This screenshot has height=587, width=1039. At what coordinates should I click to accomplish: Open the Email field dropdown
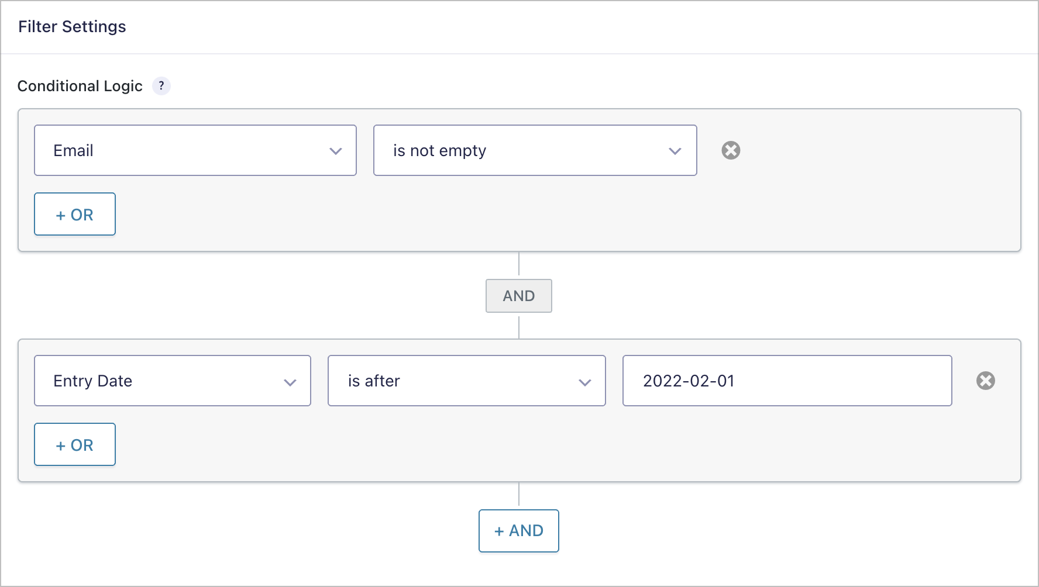pos(195,150)
